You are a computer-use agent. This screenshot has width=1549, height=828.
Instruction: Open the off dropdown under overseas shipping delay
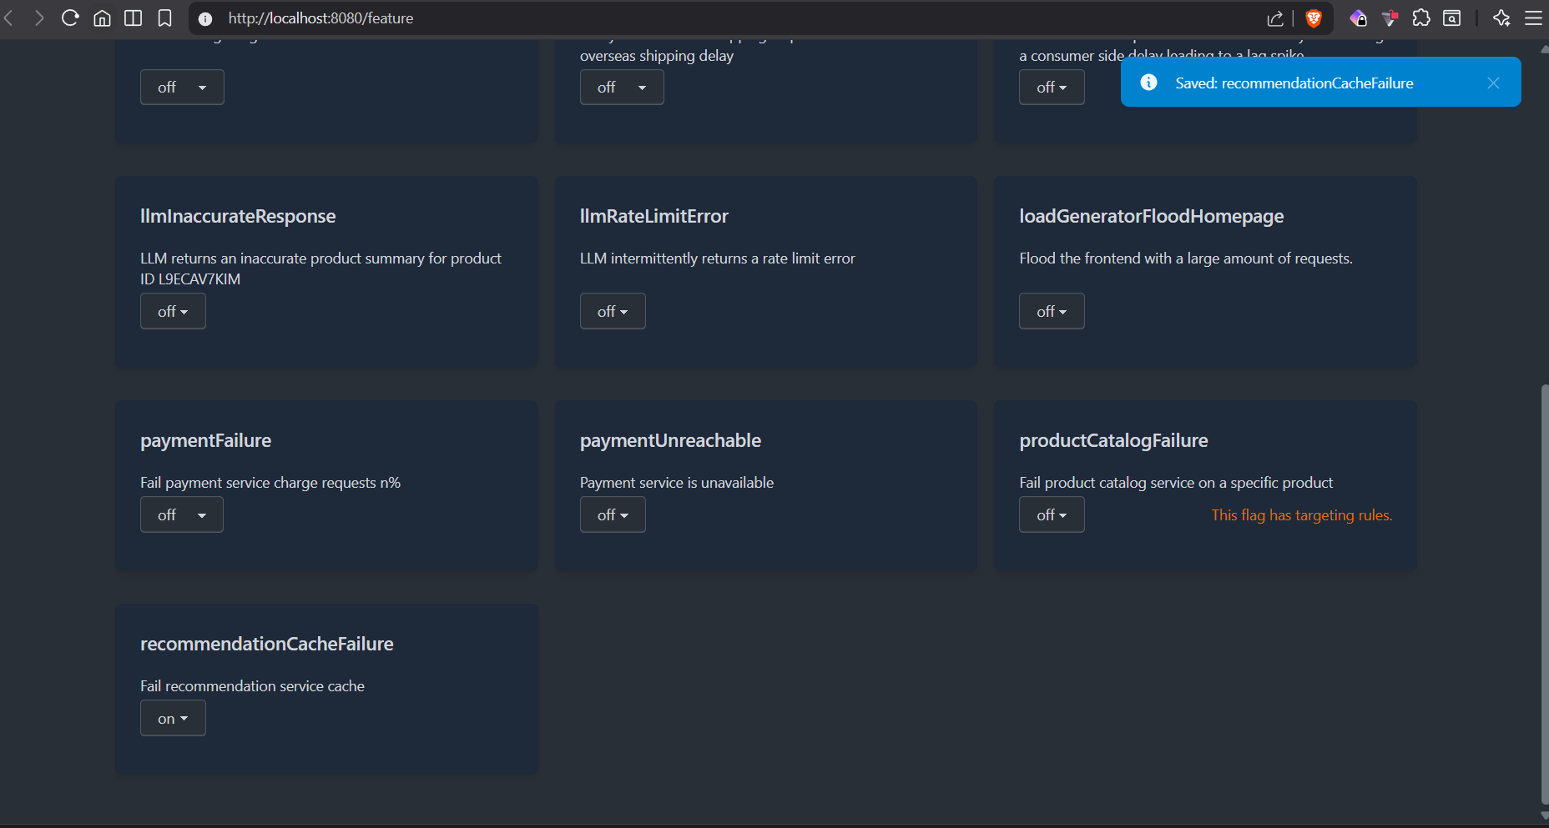point(622,87)
